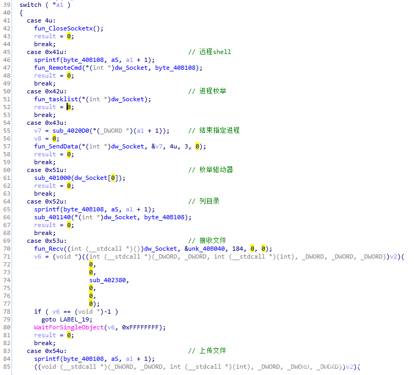Click the sub_402380 callback argument
The height and width of the screenshot is (375, 414).
pyautogui.click(x=109, y=280)
